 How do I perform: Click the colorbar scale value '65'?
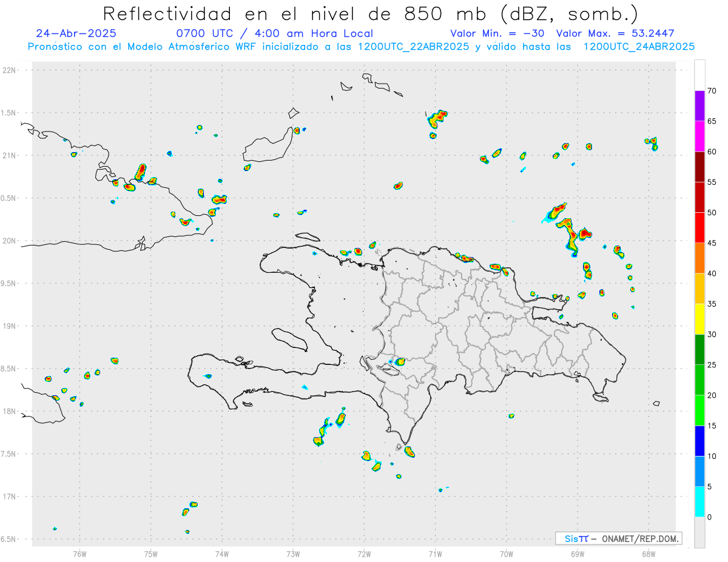[712, 121]
